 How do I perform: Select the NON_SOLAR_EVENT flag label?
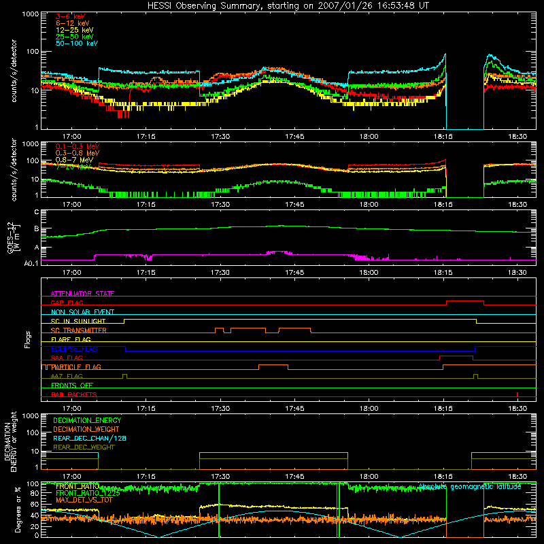82,312
